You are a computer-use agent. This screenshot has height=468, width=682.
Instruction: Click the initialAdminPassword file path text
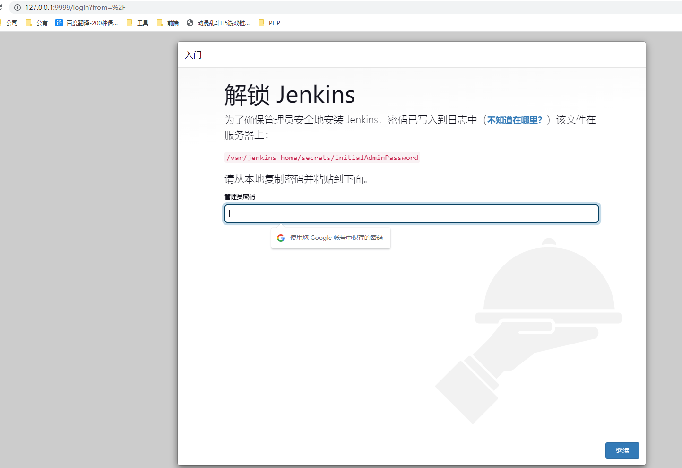322,158
